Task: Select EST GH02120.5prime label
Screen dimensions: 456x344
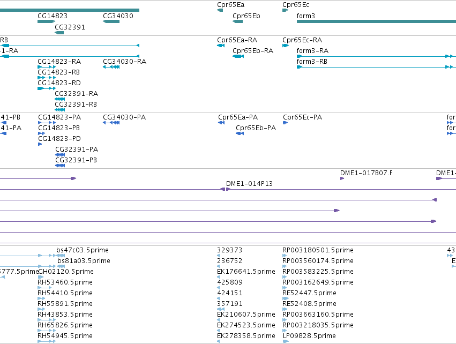Action: coord(66,272)
